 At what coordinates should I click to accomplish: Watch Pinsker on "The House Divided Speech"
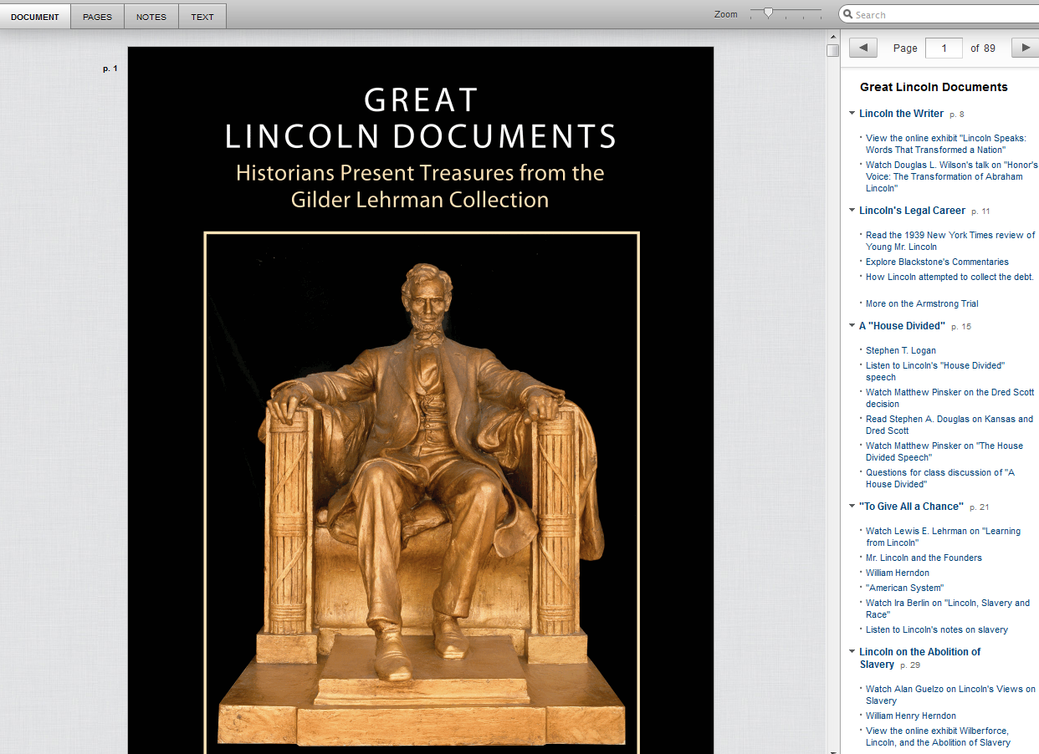tap(944, 451)
